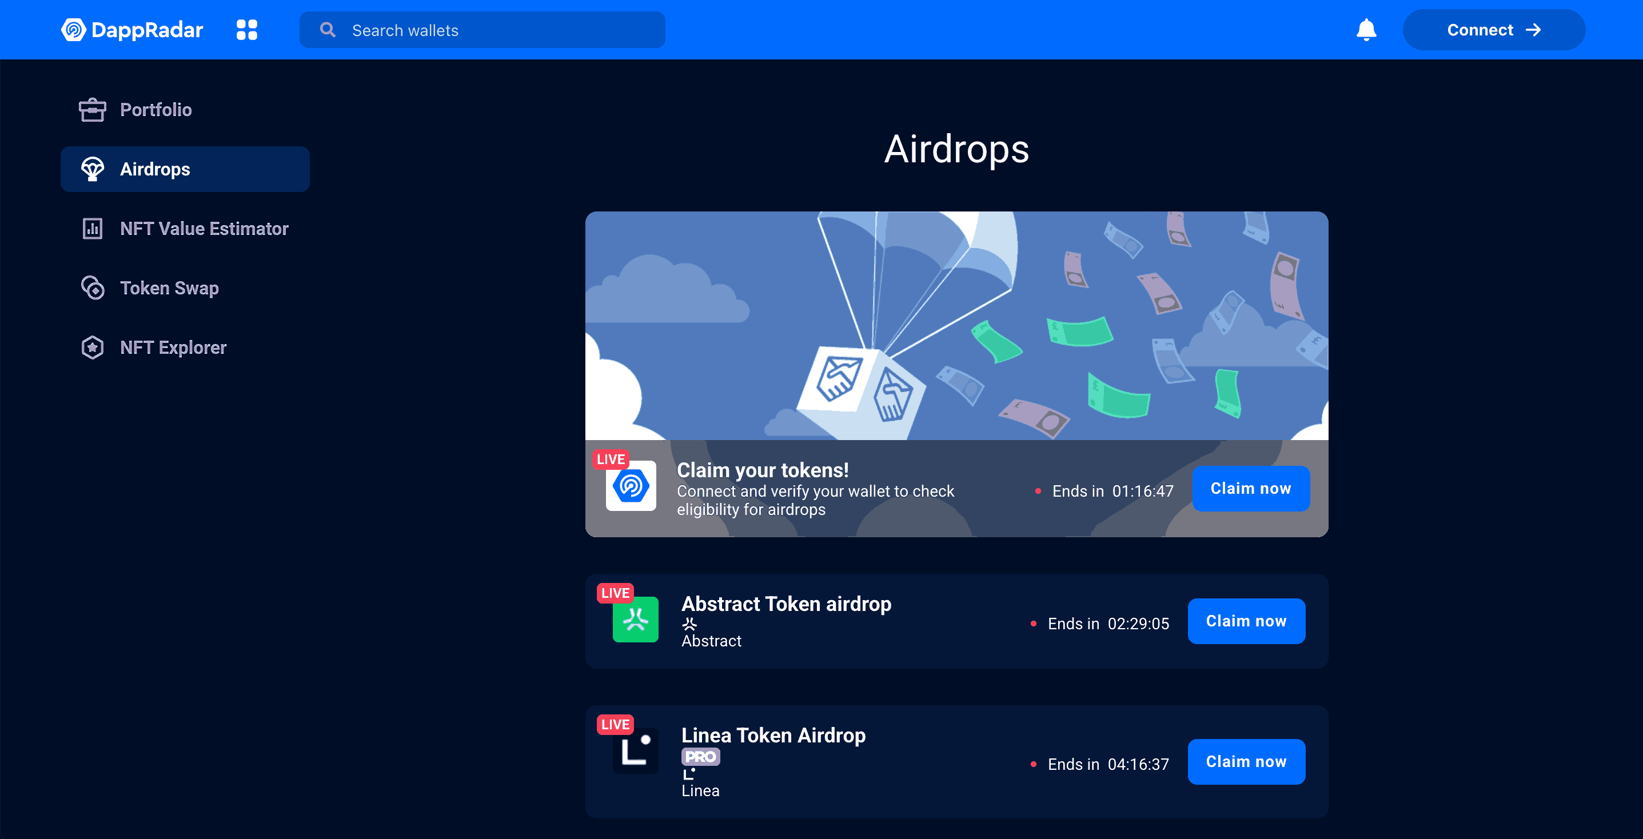
Task: Claim the Linea Token Airdrop now
Action: click(1246, 761)
